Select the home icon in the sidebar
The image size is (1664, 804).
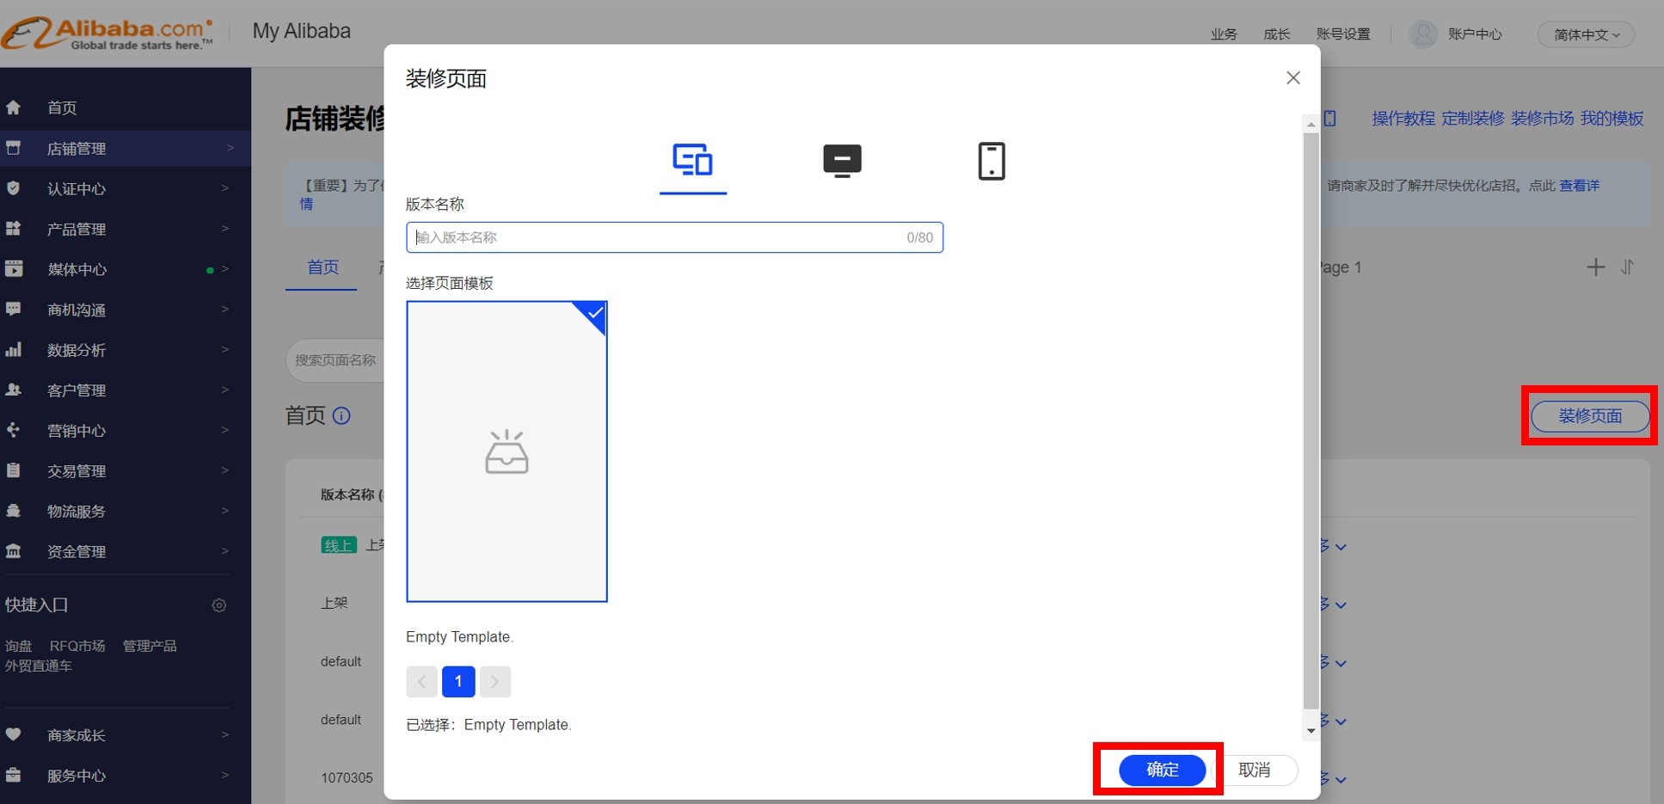click(x=14, y=107)
